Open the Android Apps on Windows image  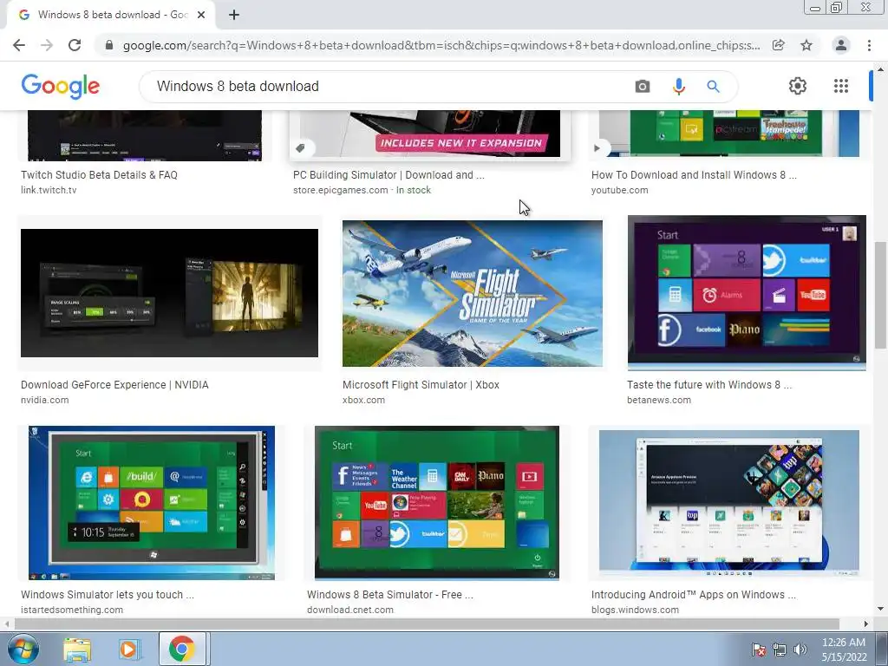click(728, 504)
